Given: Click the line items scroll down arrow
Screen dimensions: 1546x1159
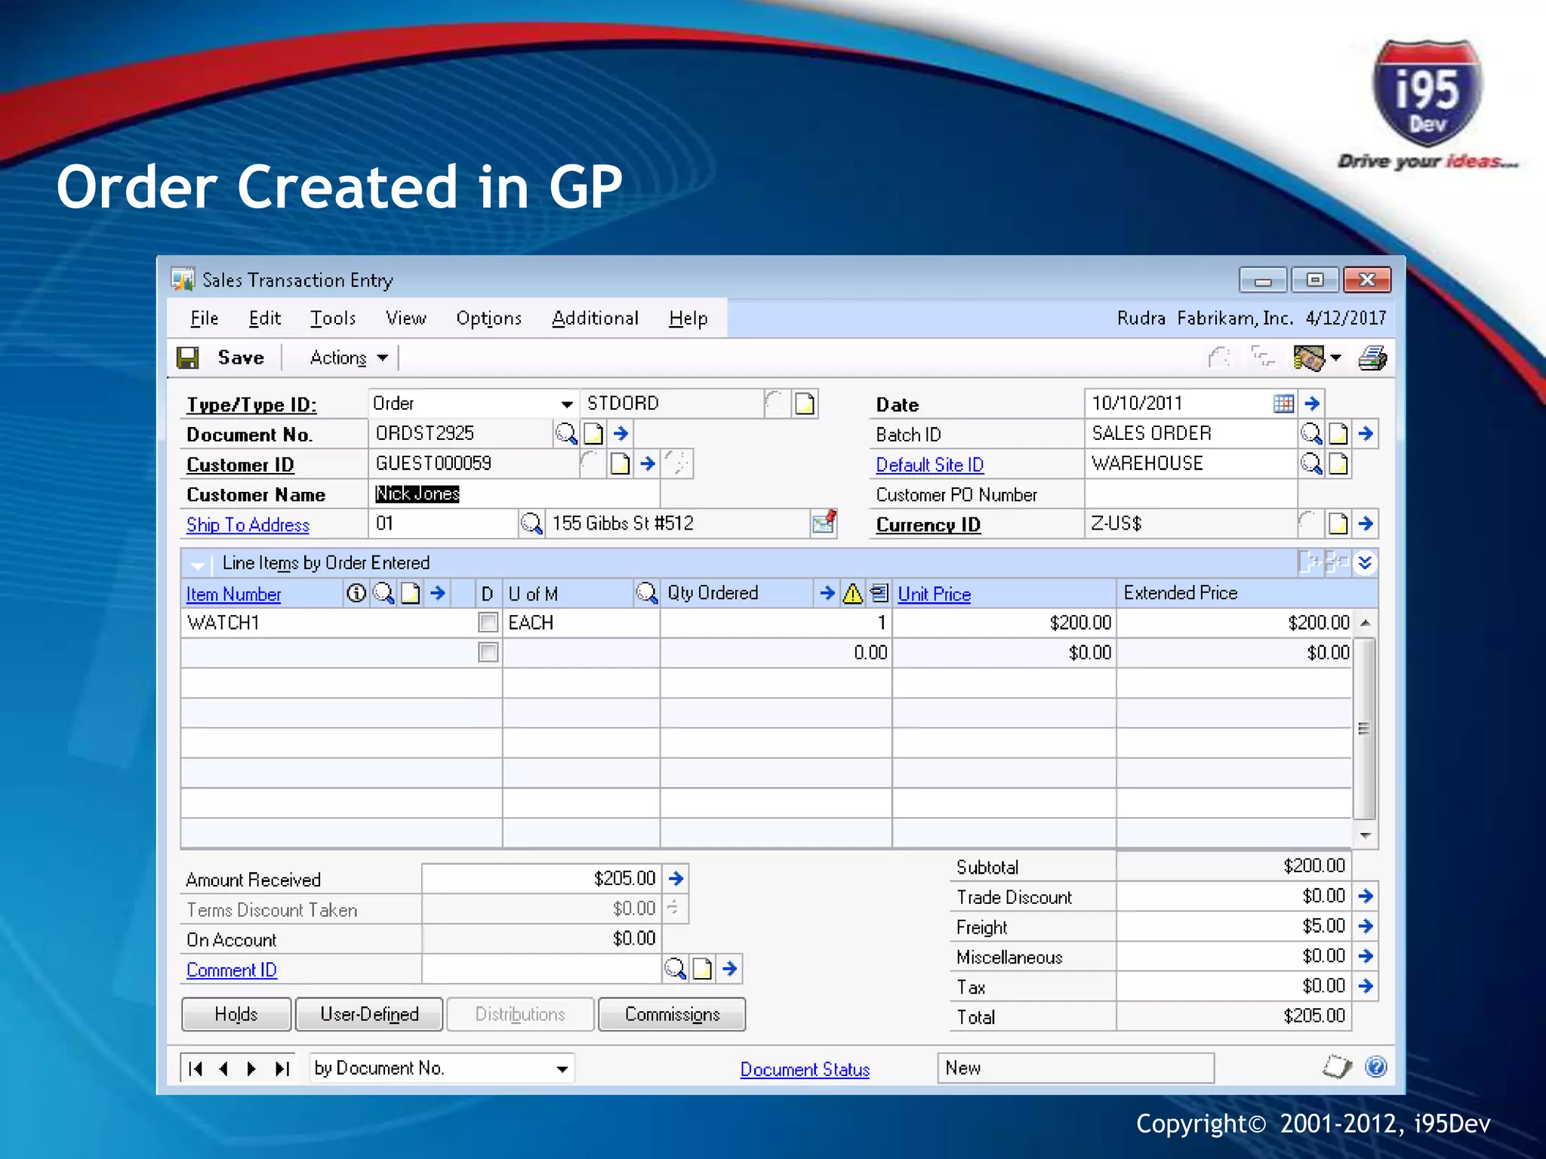Looking at the screenshot, I should click(1365, 835).
